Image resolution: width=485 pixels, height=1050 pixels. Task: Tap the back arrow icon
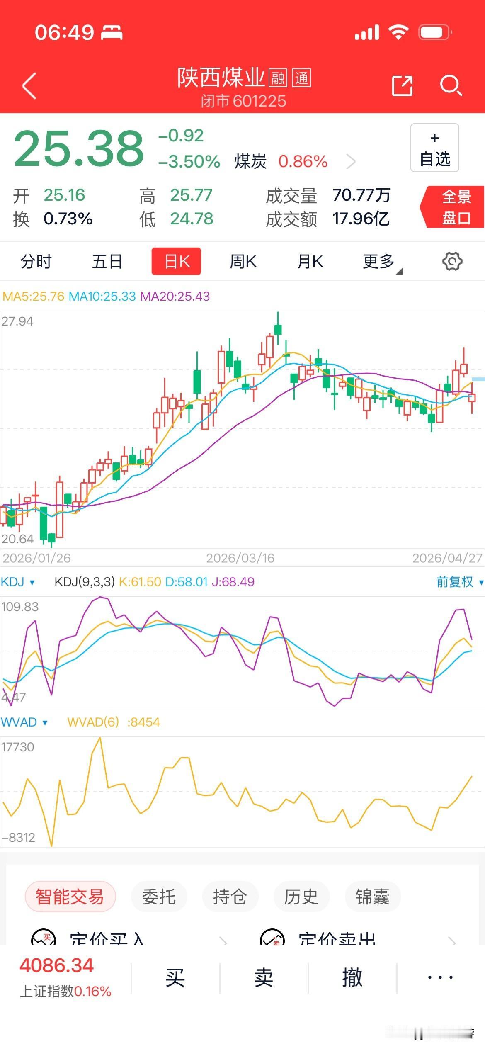coord(29,86)
